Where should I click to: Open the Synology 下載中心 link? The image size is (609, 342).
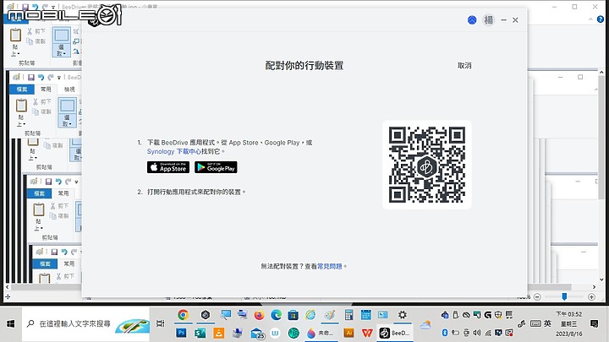[x=174, y=152]
